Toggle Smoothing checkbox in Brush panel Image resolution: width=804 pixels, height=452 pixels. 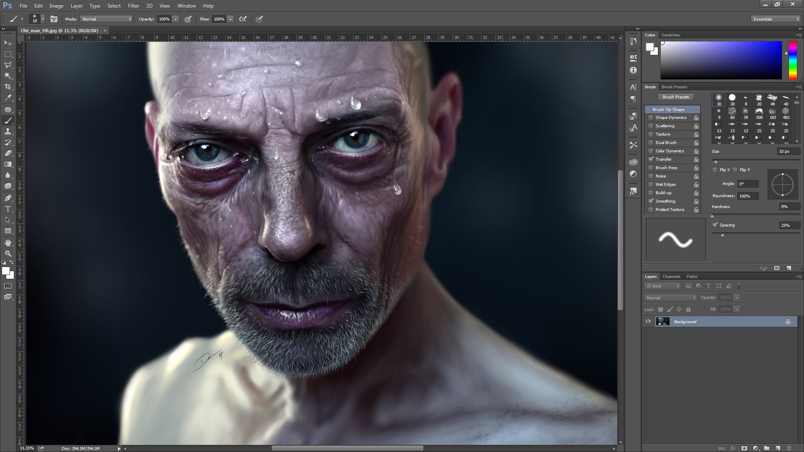click(651, 200)
